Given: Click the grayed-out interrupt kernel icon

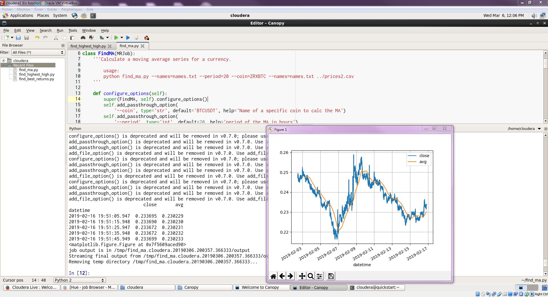Looking at the screenshot, I should click(136, 38).
